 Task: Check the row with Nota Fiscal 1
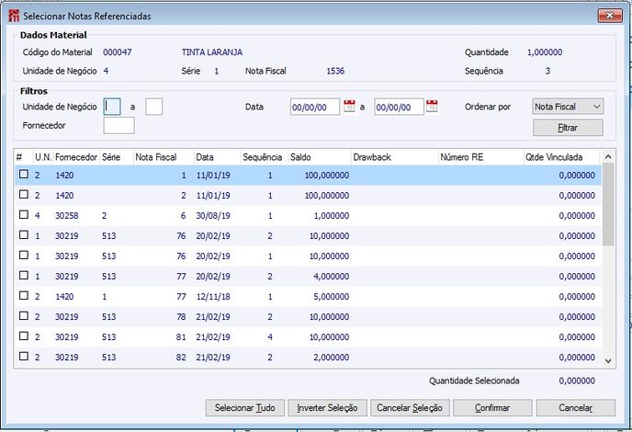(24, 175)
